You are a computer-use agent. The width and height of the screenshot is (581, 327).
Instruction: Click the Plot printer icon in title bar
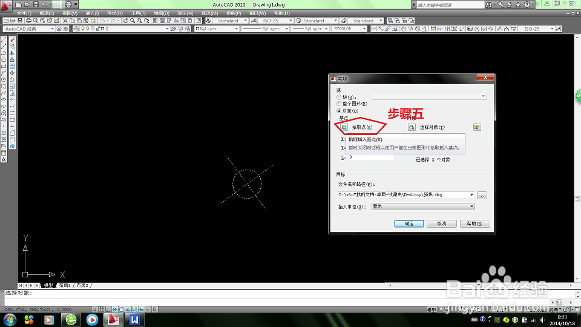pos(68,4)
